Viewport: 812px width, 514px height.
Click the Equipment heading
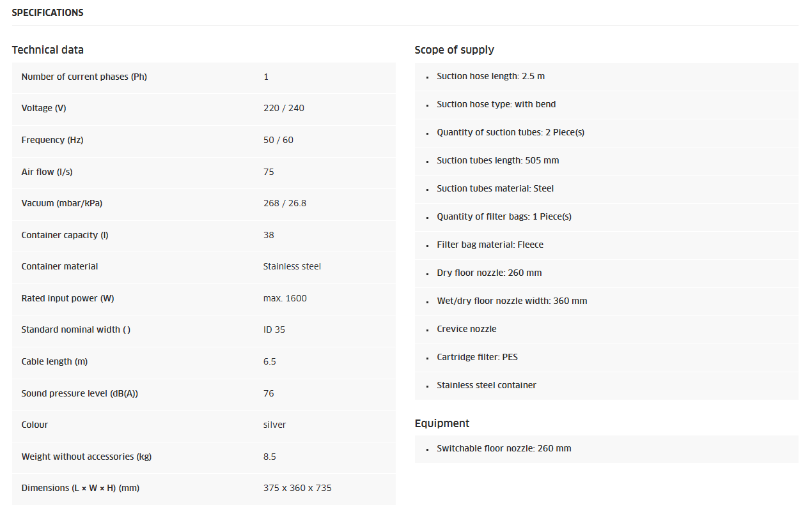pyautogui.click(x=442, y=423)
